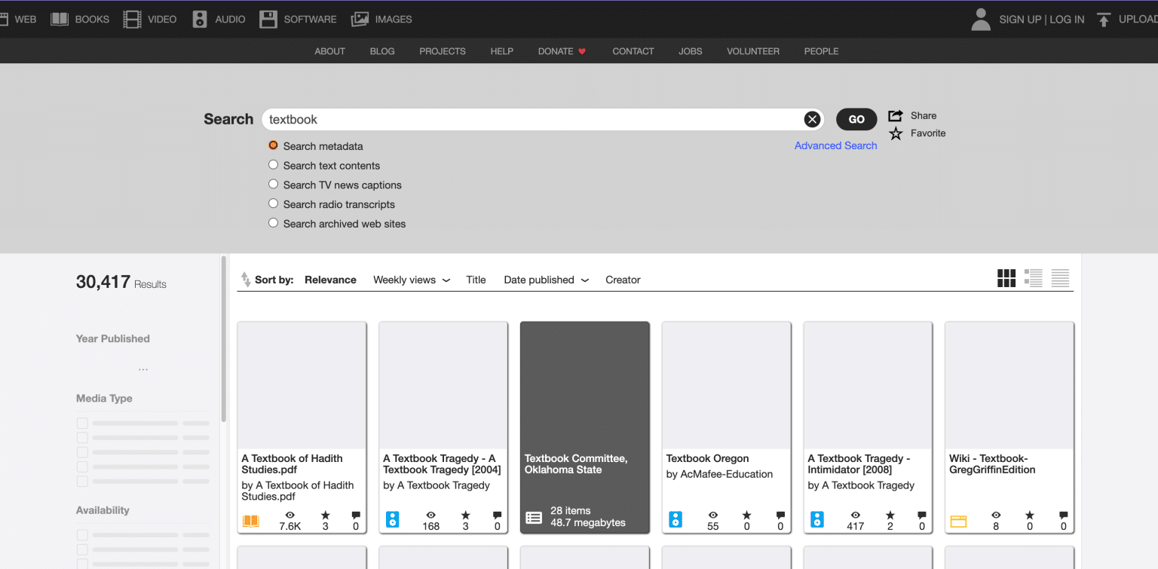
Task: Click the Upload arrow icon
Action: coord(1104,20)
